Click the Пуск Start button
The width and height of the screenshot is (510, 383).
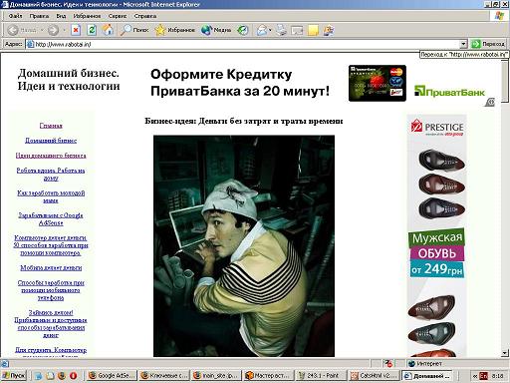click(x=14, y=376)
